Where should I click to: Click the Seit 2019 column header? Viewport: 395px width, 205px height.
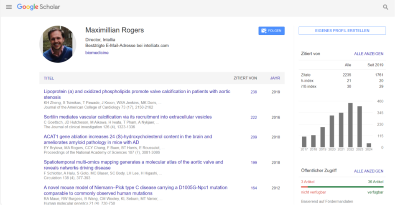pyautogui.click(x=375, y=65)
